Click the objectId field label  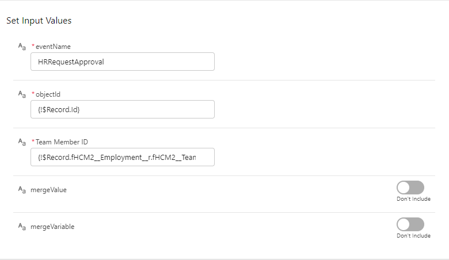coord(50,94)
